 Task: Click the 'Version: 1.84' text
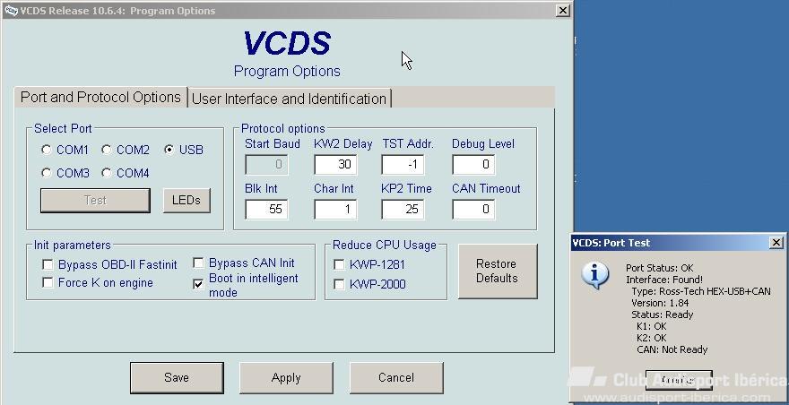(660, 303)
